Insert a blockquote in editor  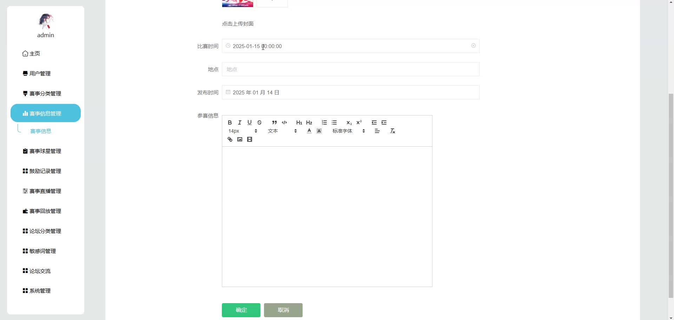[x=275, y=122]
